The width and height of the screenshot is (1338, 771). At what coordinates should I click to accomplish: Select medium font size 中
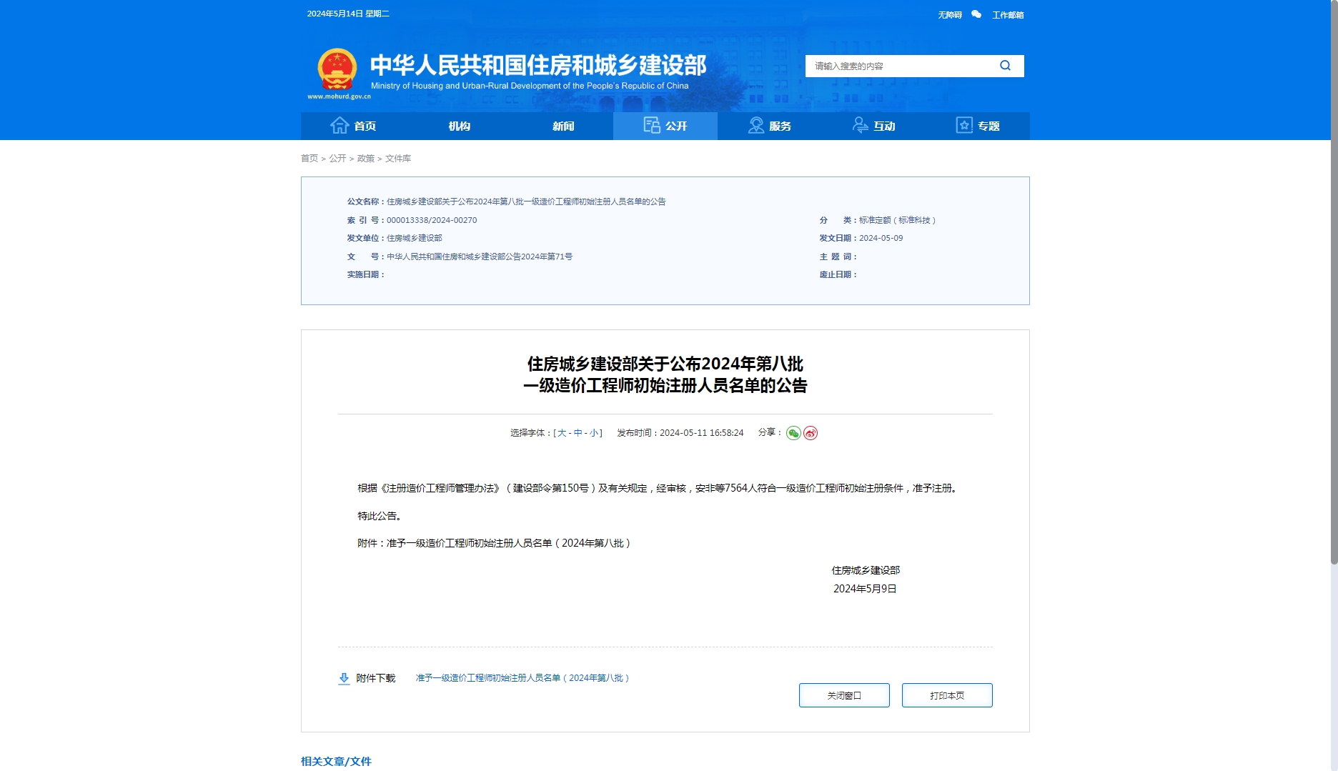pos(578,433)
